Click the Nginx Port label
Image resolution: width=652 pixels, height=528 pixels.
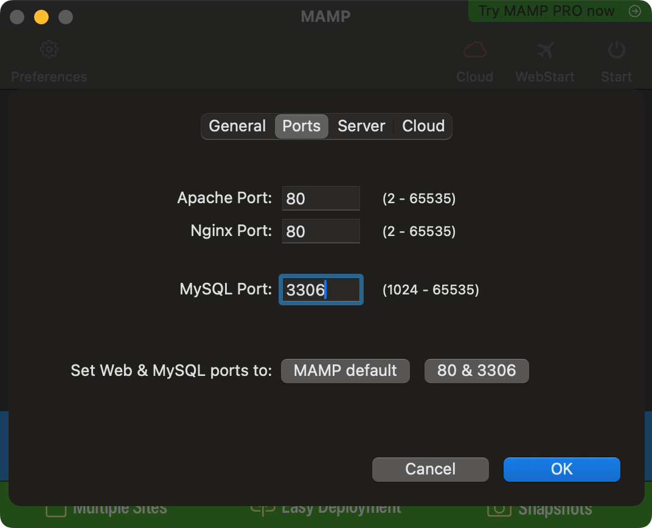pyautogui.click(x=231, y=231)
